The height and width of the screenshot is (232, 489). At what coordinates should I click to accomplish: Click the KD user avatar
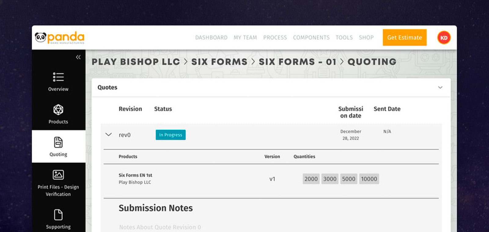(444, 38)
